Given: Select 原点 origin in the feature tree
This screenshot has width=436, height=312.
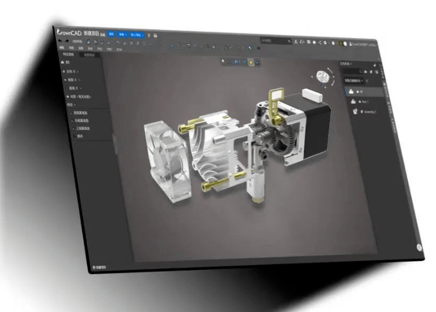Looking at the screenshot, I should coord(79,136).
